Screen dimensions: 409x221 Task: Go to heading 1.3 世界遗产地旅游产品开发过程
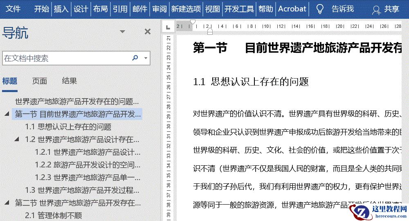click(82, 190)
